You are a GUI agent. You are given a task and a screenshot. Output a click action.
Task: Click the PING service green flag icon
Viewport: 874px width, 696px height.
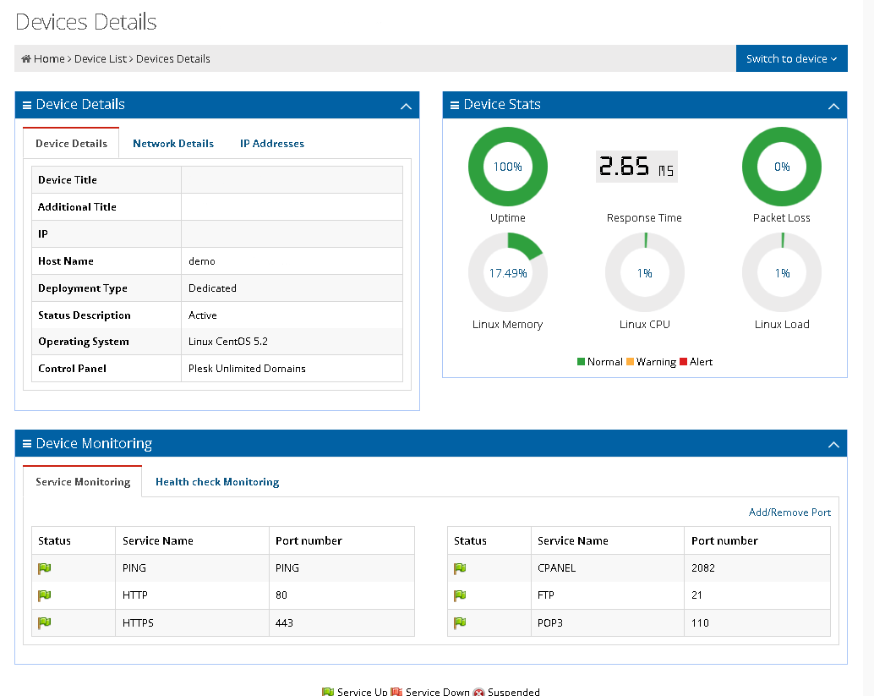(45, 568)
